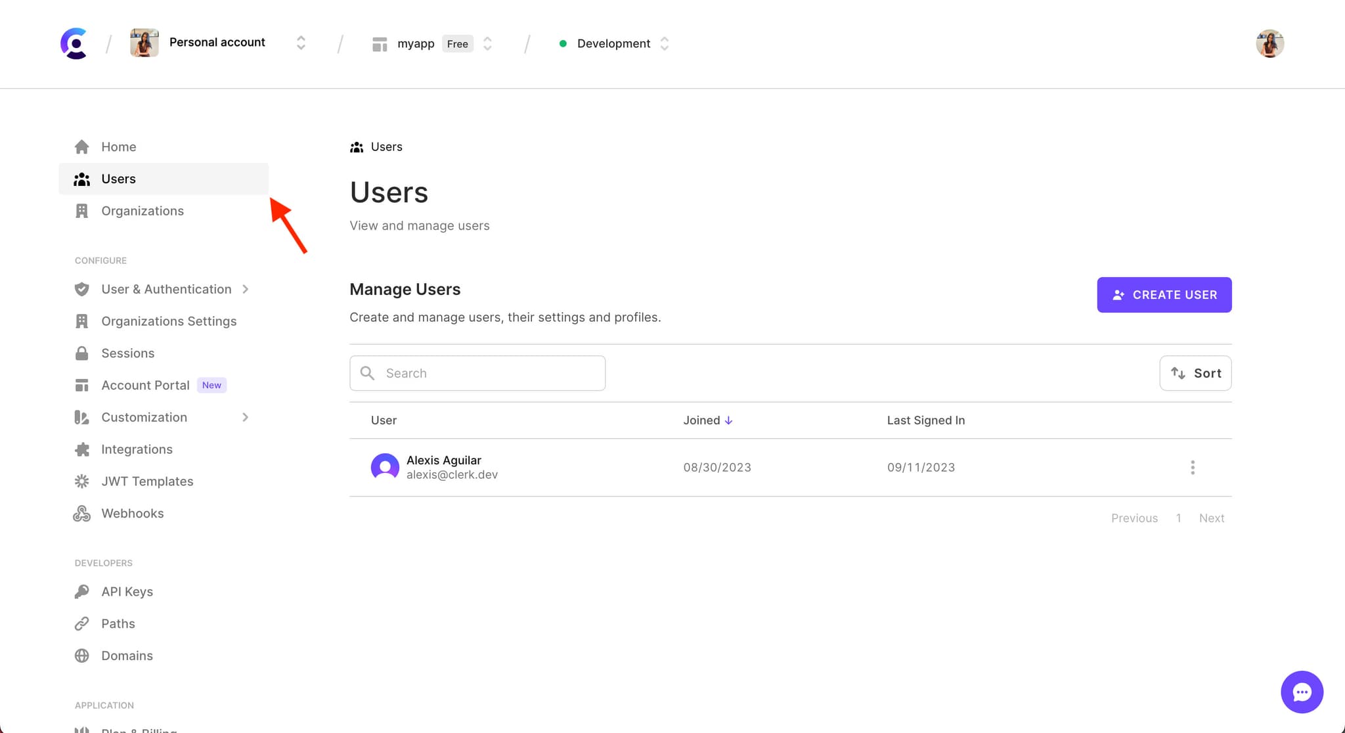Click the Home house icon in sidebar

(81, 146)
